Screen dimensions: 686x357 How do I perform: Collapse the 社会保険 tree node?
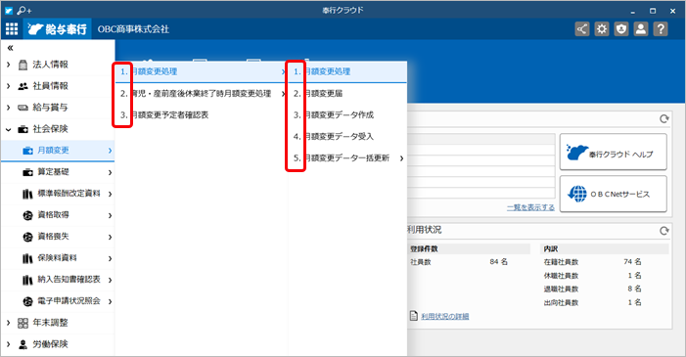coord(8,129)
